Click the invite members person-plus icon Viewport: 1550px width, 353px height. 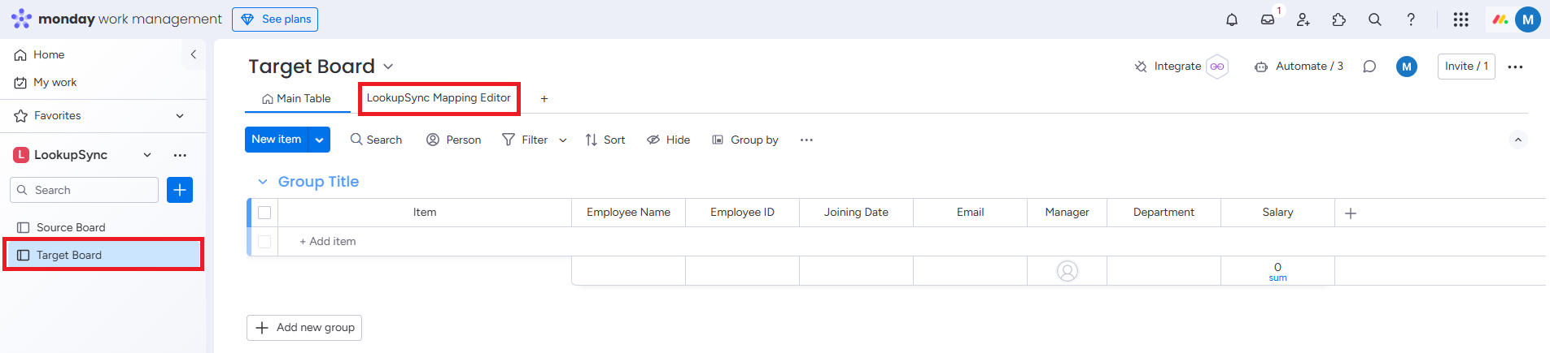[1303, 19]
